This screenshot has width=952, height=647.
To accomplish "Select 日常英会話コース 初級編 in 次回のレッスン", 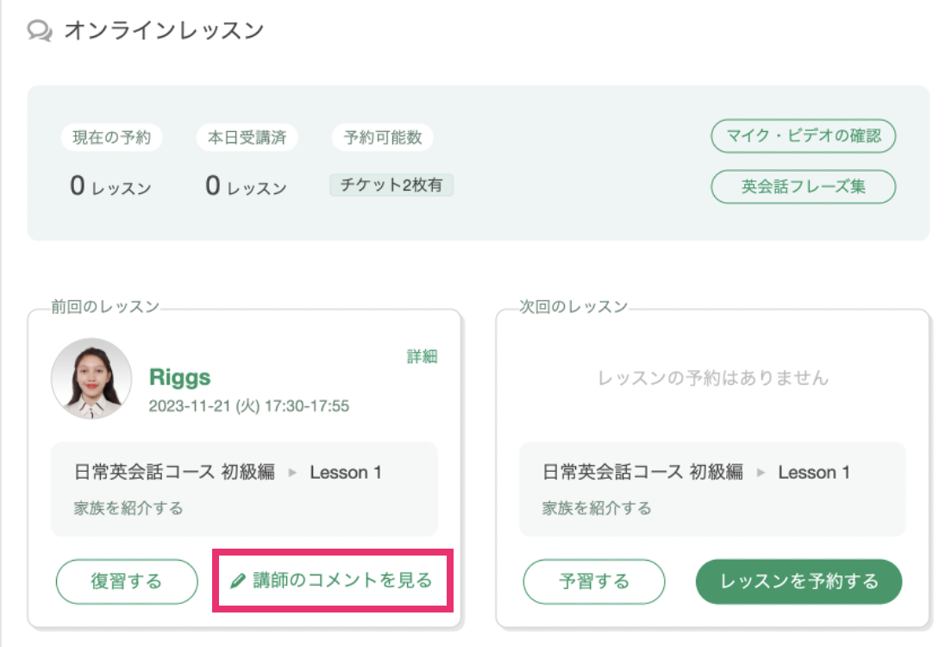I will click(x=643, y=472).
